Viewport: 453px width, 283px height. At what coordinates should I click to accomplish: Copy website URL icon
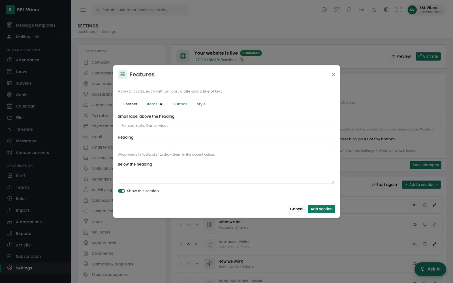click(x=241, y=60)
